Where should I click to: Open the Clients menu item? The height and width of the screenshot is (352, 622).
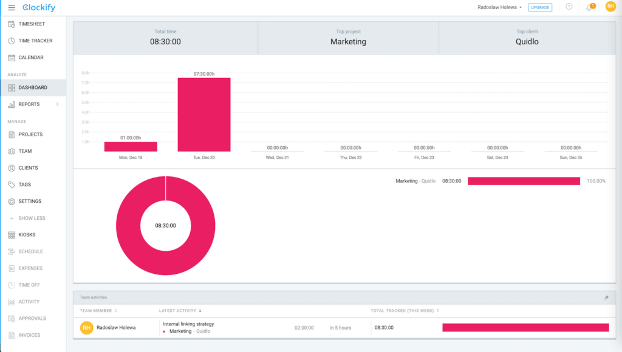click(x=28, y=168)
